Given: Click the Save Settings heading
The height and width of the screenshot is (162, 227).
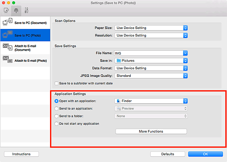Looking at the screenshot, I should pos(65,46).
